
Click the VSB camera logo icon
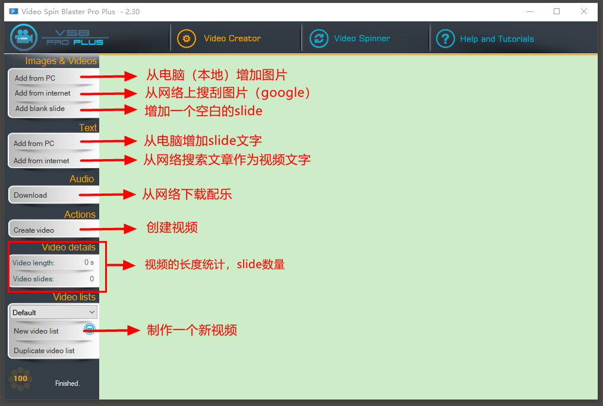pyautogui.click(x=23, y=37)
